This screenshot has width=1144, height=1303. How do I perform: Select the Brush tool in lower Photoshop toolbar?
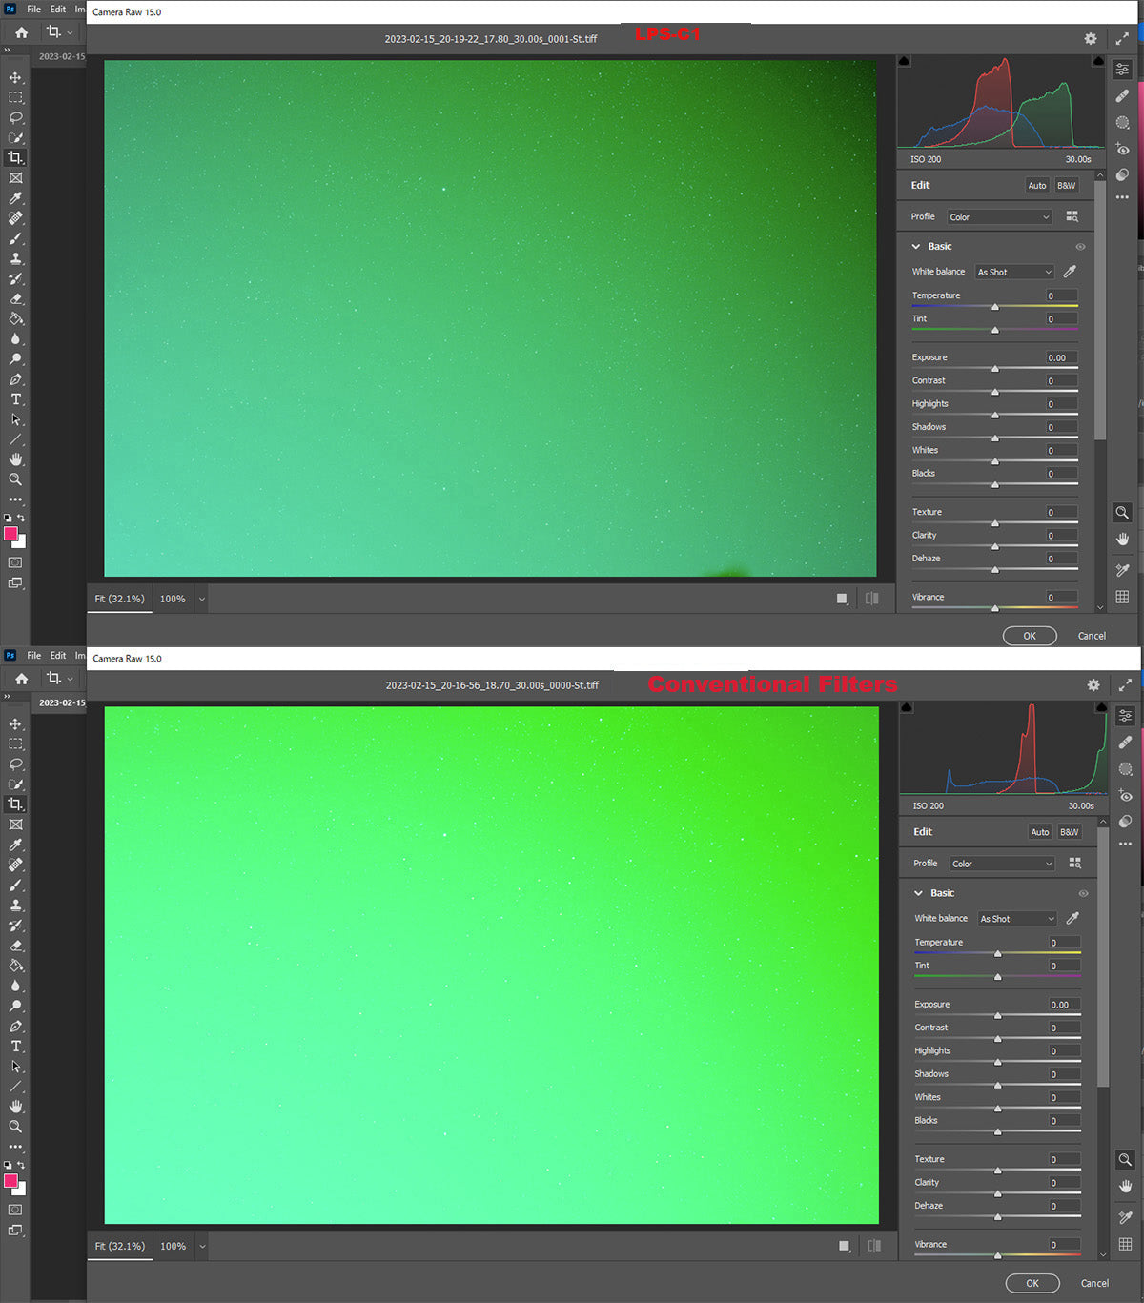[15, 886]
